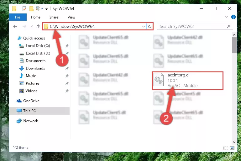The image size is (241, 161).
Task: Open Videos in the sidebar
Action: click(31, 91)
